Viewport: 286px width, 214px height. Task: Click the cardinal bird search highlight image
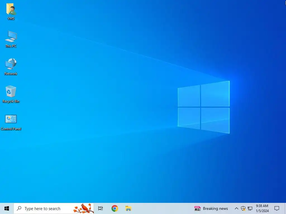pos(83,208)
